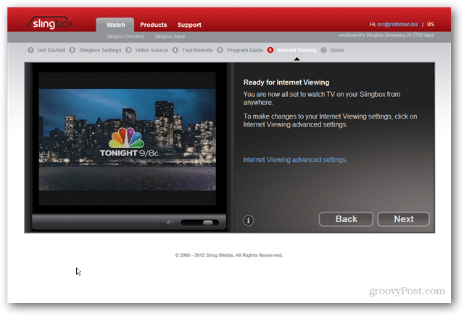Click the Next button
Viewport: 464px width, 316px height.
(x=403, y=219)
